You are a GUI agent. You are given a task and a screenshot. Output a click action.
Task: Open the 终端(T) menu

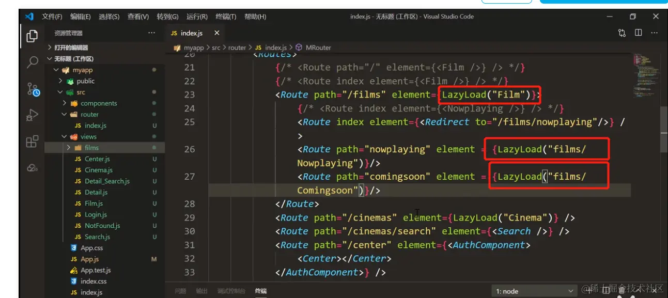point(226,17)
